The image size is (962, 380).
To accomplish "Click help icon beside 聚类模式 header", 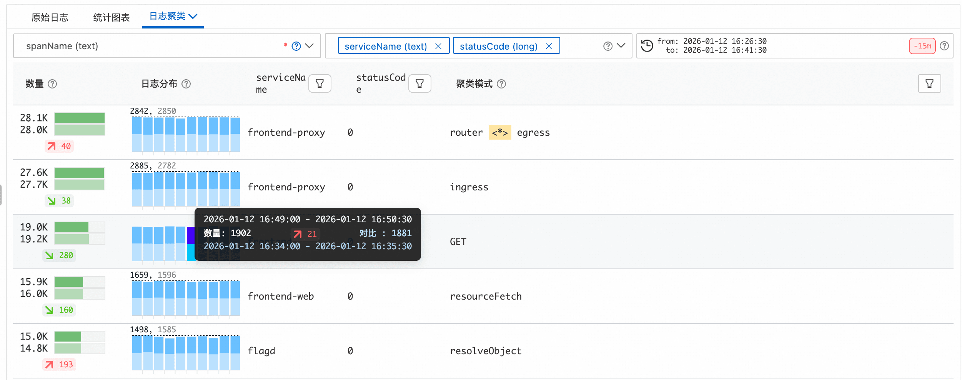I will (x=501, y=84).
